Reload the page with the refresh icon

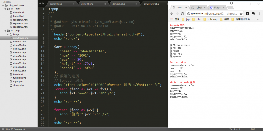[182, 14]
